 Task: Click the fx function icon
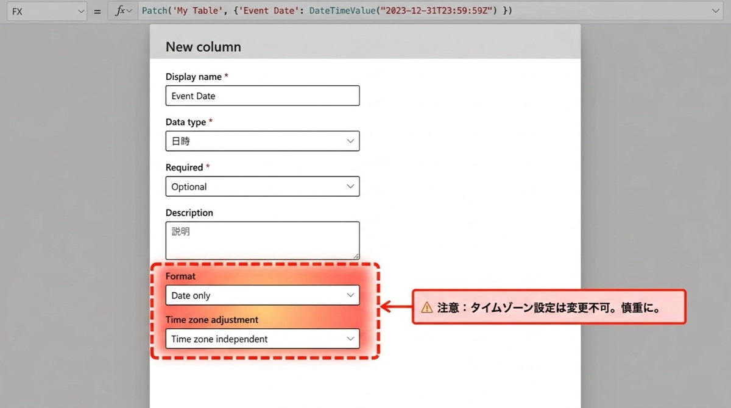119,11
